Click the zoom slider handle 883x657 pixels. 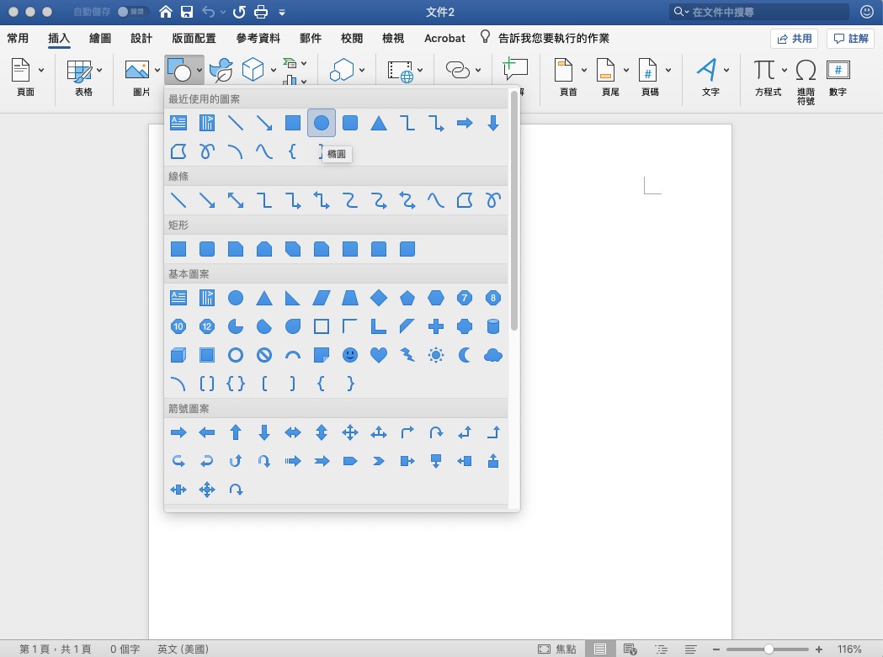(769, 649)
